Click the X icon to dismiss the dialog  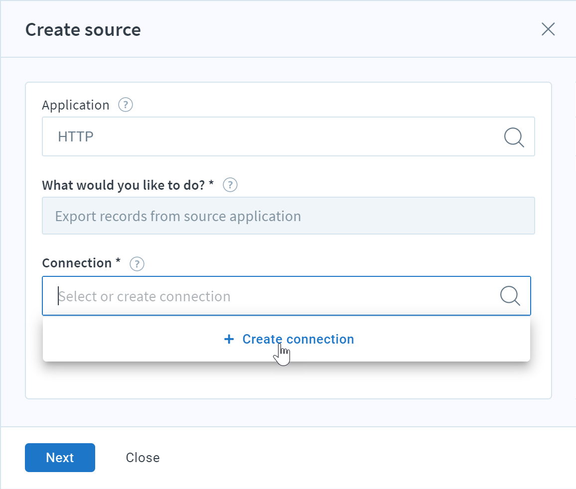548,29
